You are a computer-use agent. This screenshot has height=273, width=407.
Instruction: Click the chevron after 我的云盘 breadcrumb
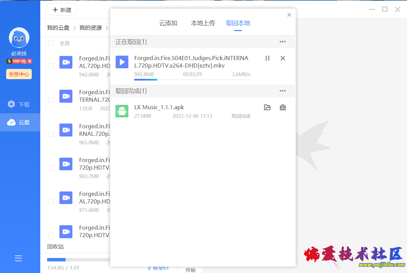pyautogui.click(x=74, y=28)
